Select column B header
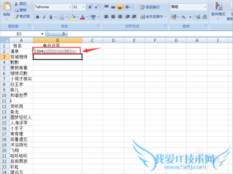The width and height of the screenshot is (233, 174). 57,40
